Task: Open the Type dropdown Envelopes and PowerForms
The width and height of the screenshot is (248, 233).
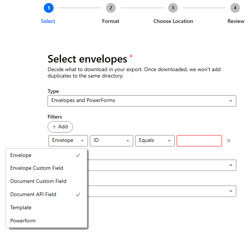Action: (x=142, y=101)
